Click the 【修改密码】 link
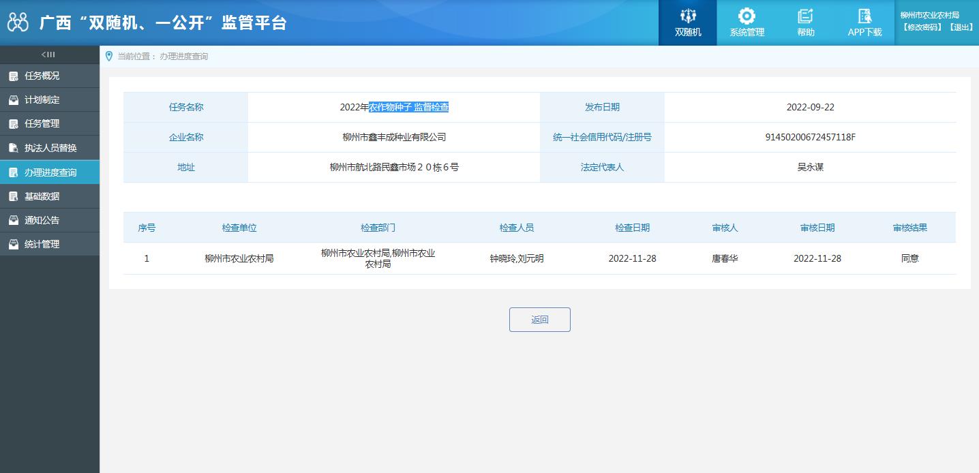 click(922, 27)
